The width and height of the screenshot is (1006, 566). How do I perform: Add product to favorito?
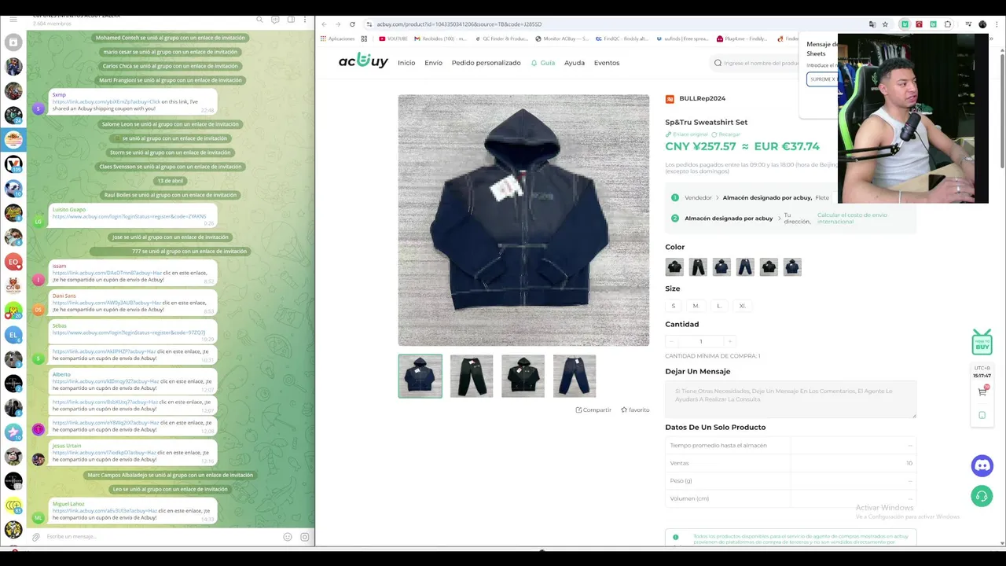coord(635,410)
